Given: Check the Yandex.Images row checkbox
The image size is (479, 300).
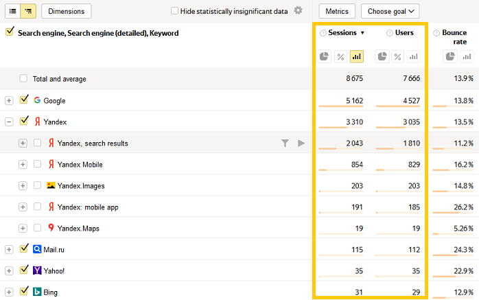Looking at the screenshot, I should 38,185.
